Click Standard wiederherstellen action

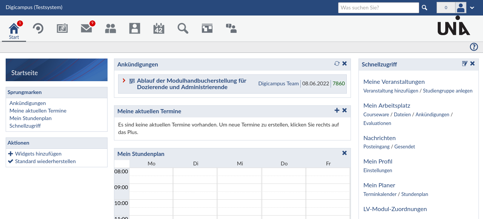[45, 161]
